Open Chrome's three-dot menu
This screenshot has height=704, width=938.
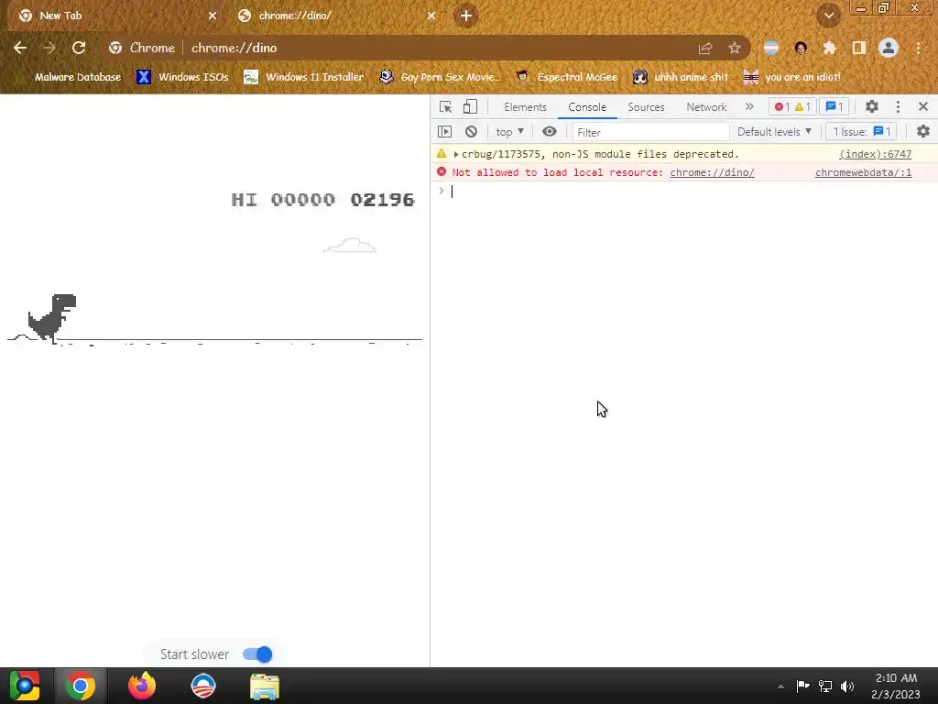click(918, 48)
